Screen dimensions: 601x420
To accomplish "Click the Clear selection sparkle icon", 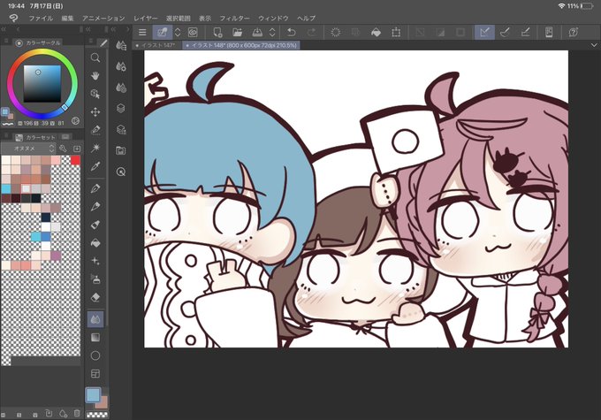I will (336, 32).
